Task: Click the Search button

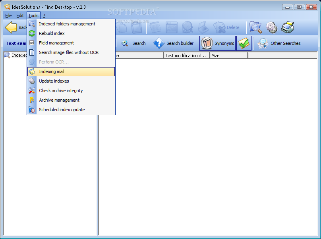Action: click(x=133, y=43)
